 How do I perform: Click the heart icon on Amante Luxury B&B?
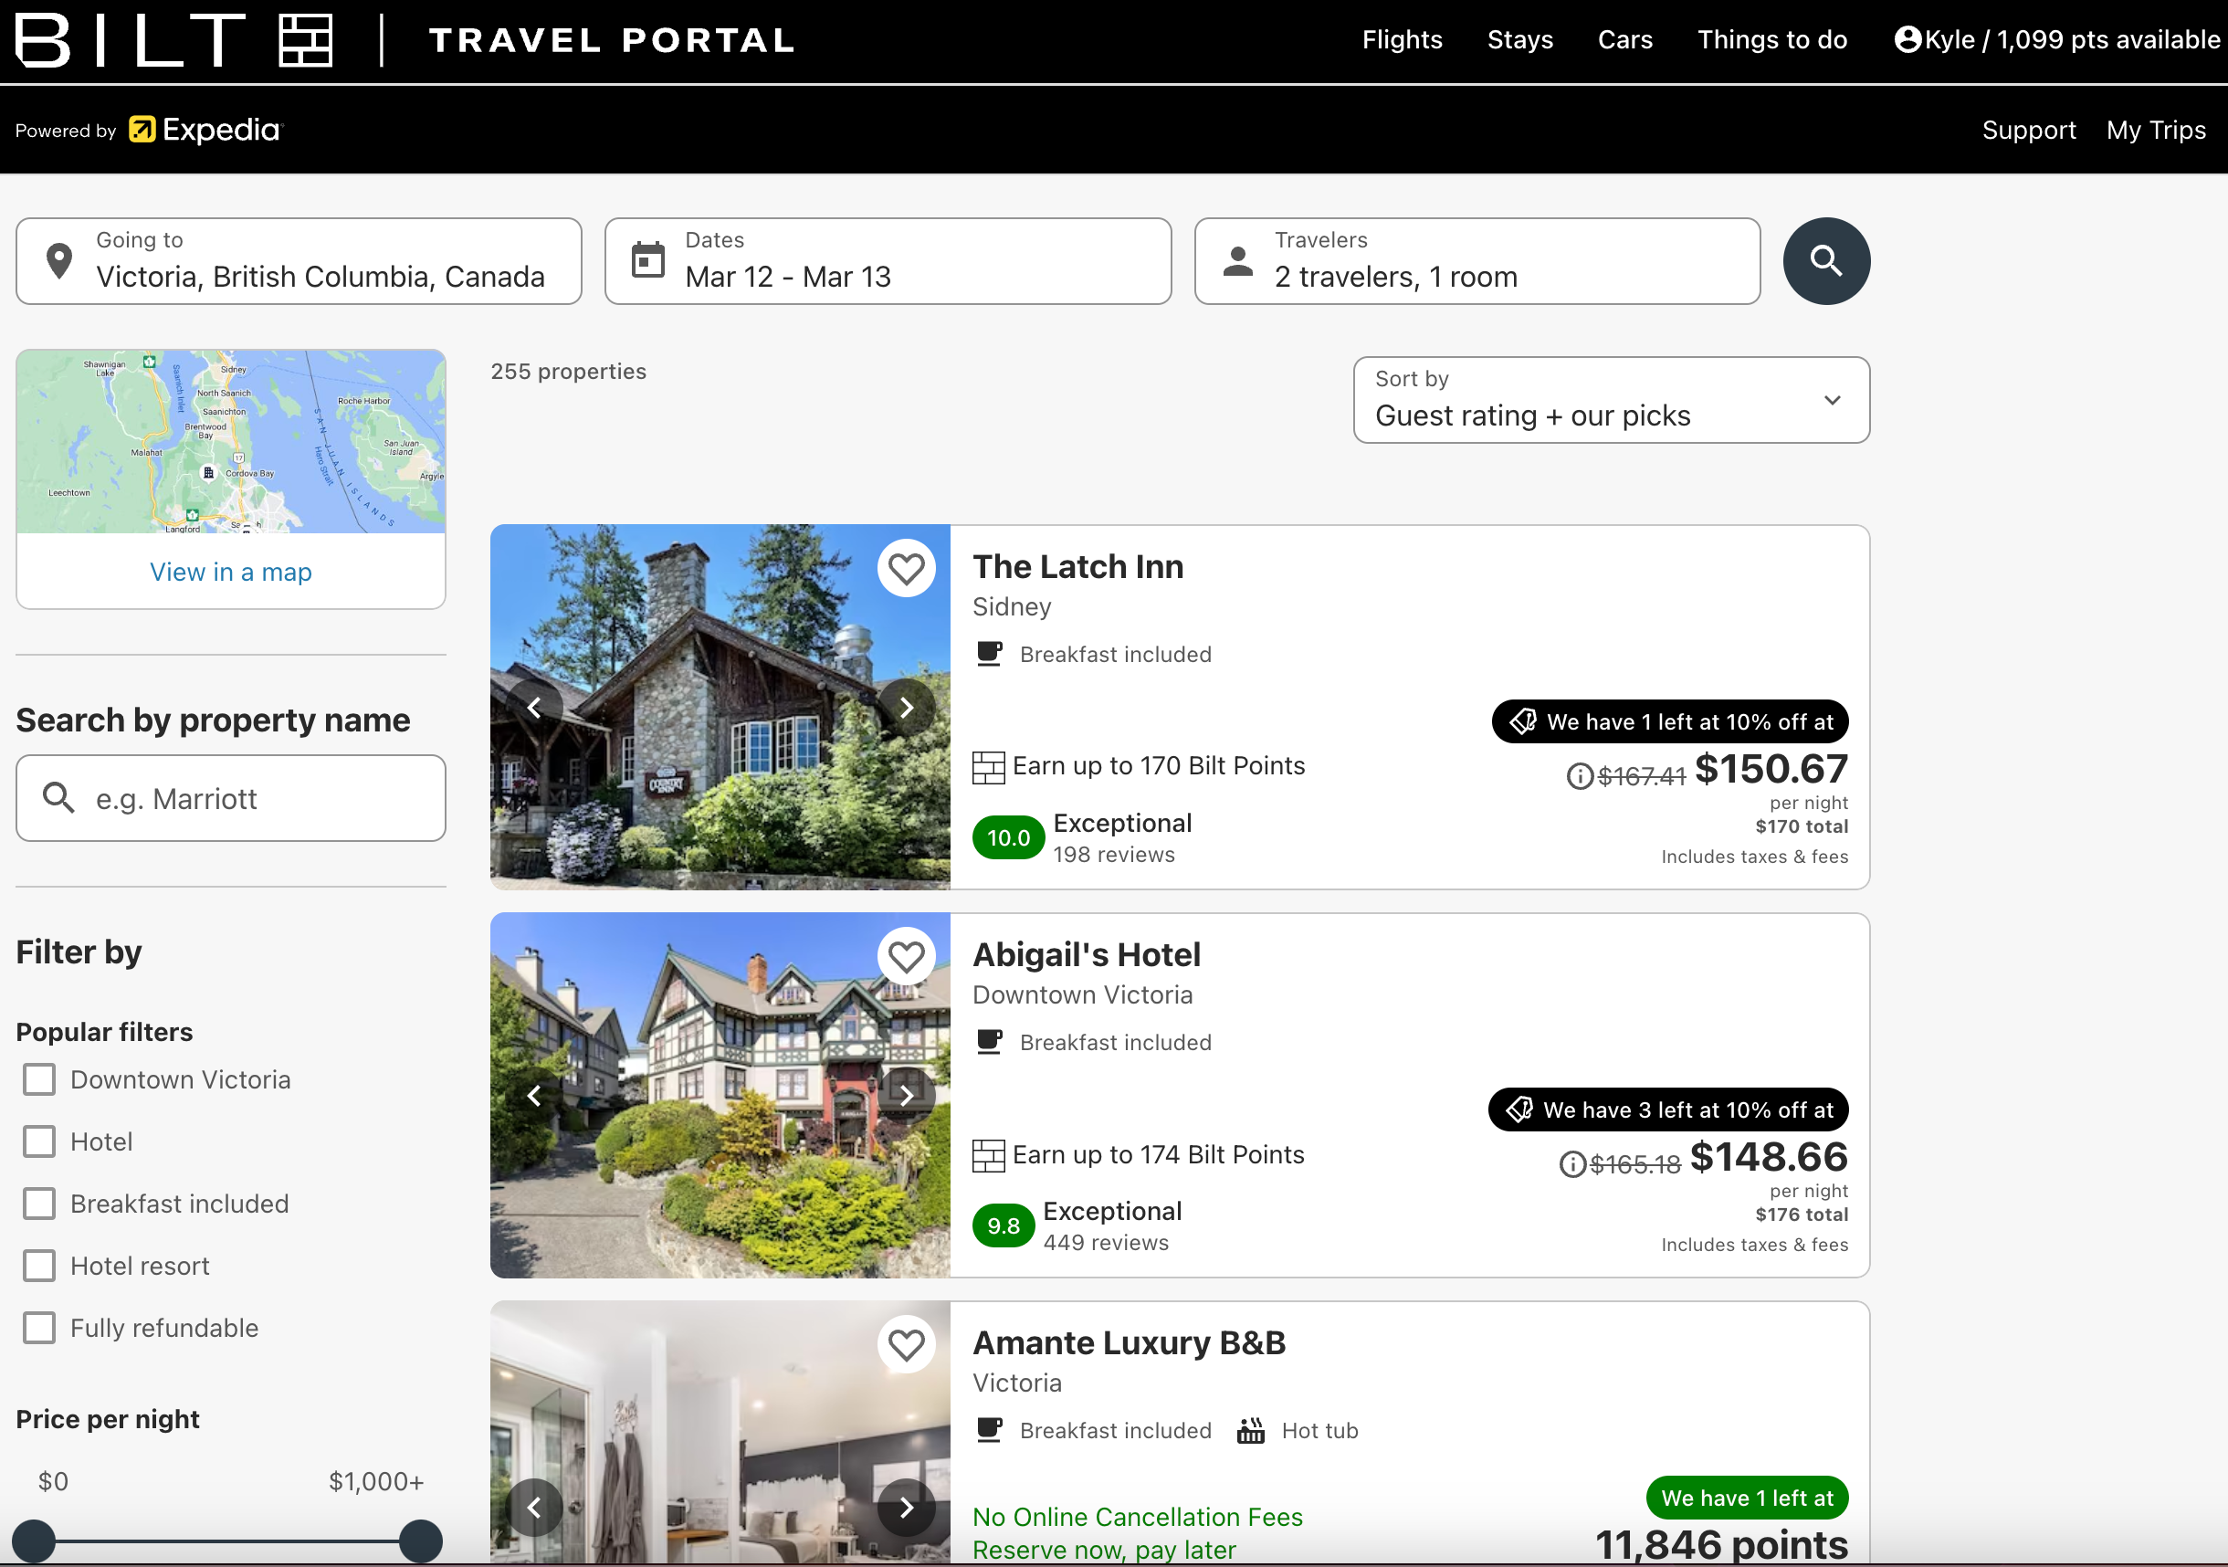[x=907, y=1343]
